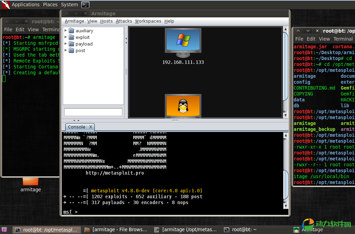
Task: Open the Applications menu in top panel
Action: click(x=26, y=5)
